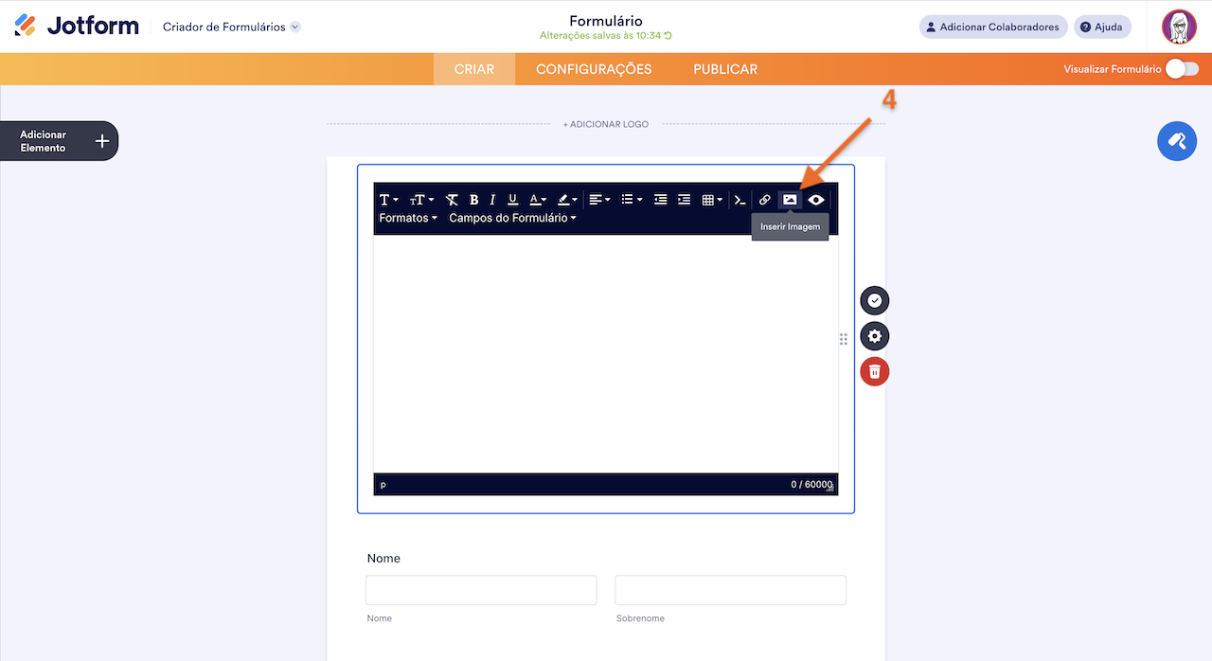Click the Adicionar Colaboradores button
The height and width of the screenshot is (661, 1212).
pyautogui.click(x=993, y=27)
